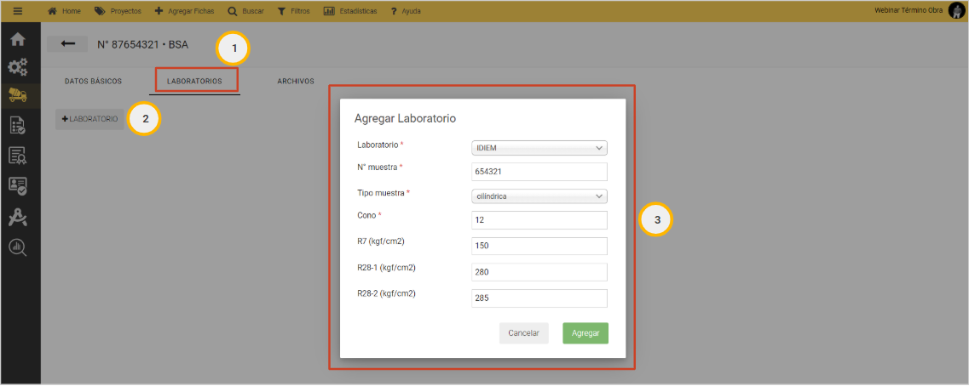Switch to the Archivos tab
Viewport: 969px width, 386px height.
(296, 82)
